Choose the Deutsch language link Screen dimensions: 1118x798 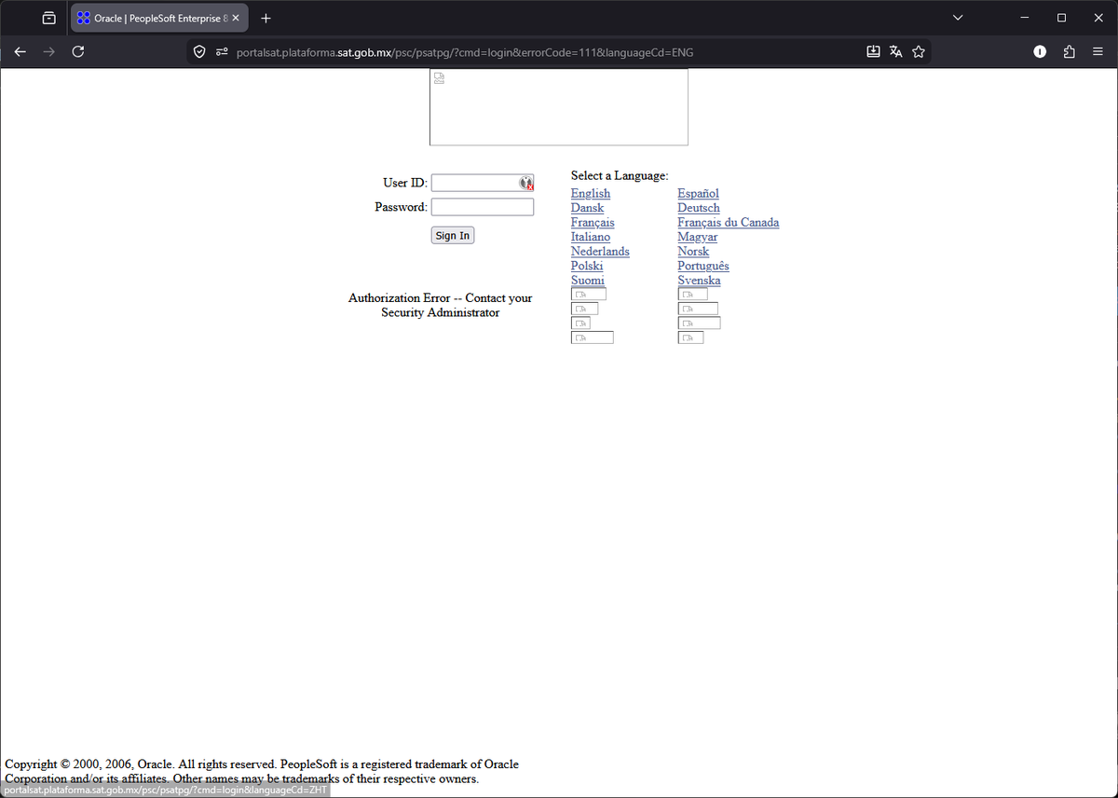pos(699,208)
